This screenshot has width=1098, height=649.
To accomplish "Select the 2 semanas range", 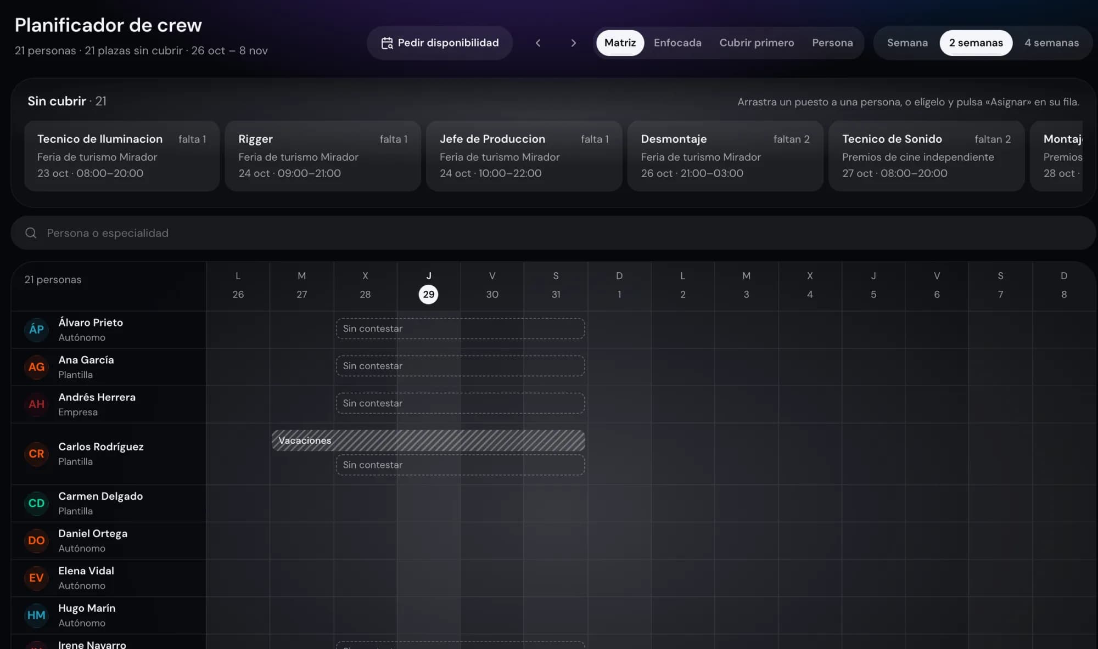I will coord(976,43).
